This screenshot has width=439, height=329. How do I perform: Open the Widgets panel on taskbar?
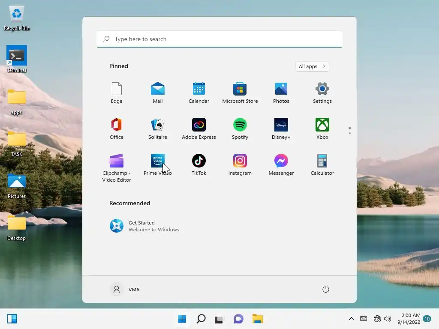coord(12,319)
